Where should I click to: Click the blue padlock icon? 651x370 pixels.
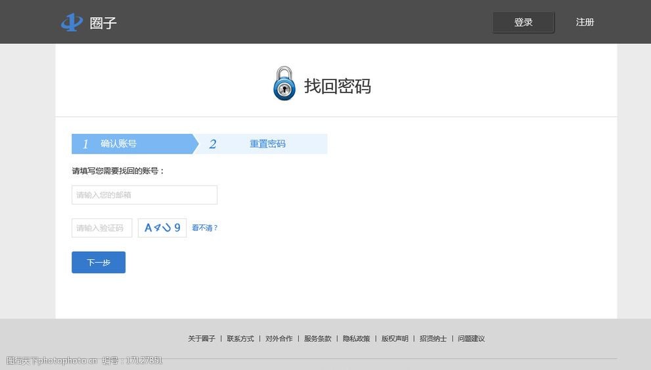(284, 83)
